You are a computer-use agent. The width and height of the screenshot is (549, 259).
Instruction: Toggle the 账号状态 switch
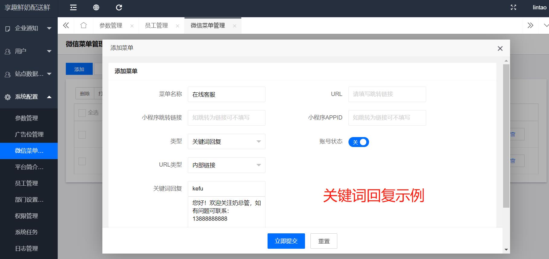358,142
